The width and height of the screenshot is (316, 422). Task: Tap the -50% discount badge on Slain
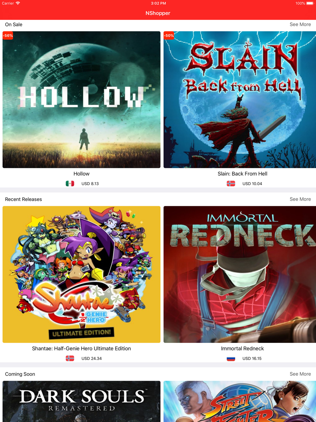169,36
